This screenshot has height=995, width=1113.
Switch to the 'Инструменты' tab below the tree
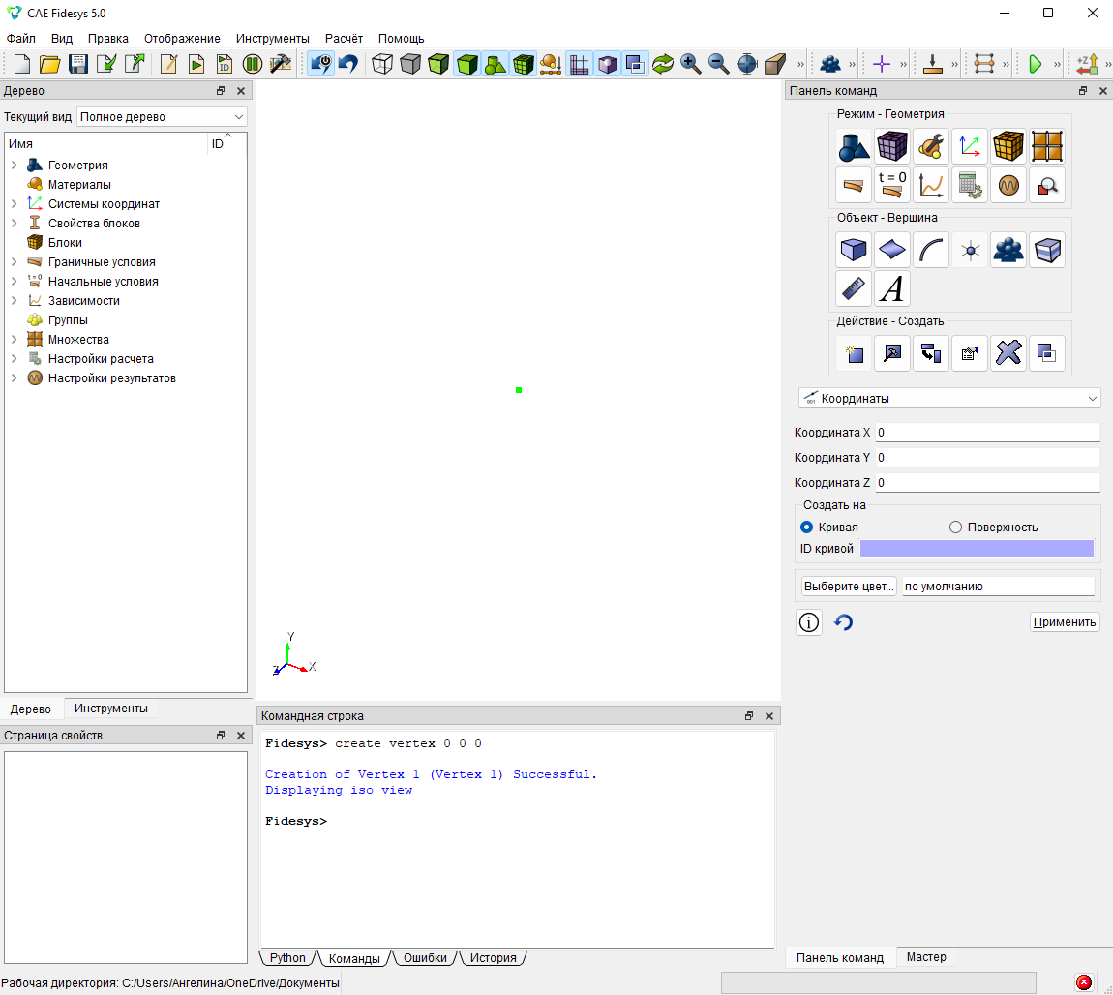pos(110,709)
